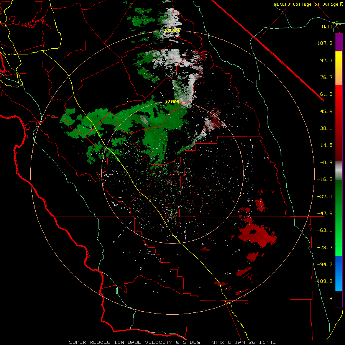Pick the blue band of the color scale

338,273
